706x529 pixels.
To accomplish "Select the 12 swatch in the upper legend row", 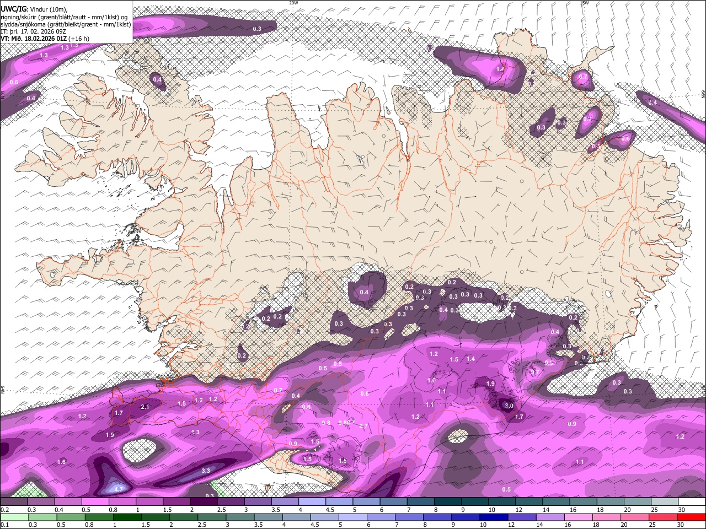I will [529, 501].
